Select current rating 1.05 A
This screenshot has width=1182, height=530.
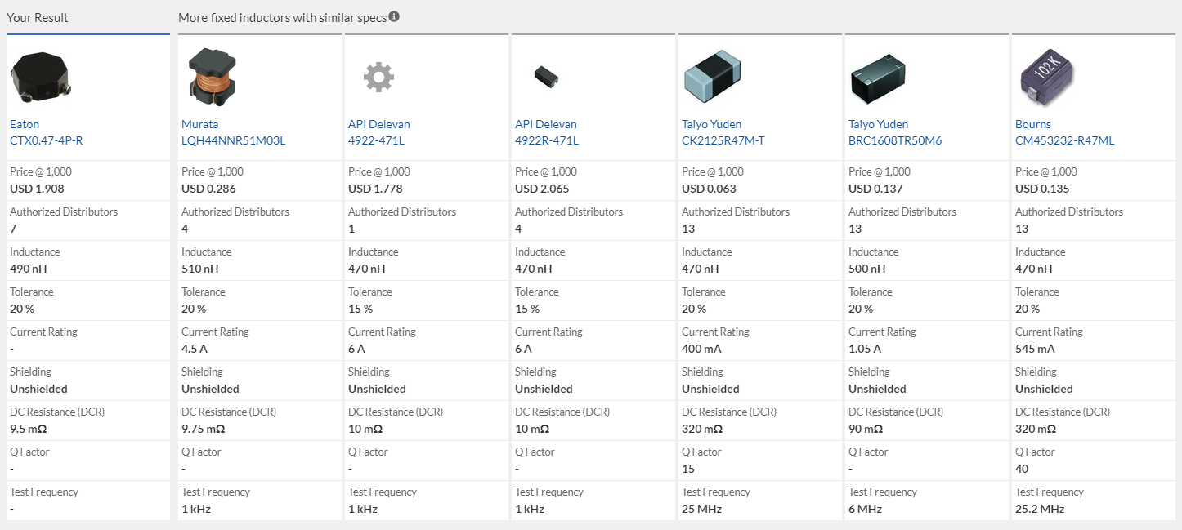click(x=865, y=349)
